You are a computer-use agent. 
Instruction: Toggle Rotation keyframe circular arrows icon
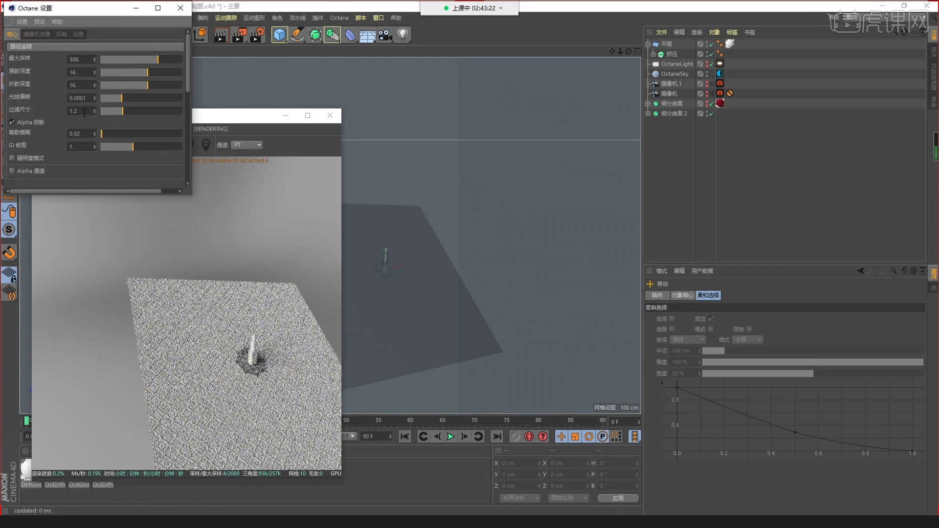(589, 437)
